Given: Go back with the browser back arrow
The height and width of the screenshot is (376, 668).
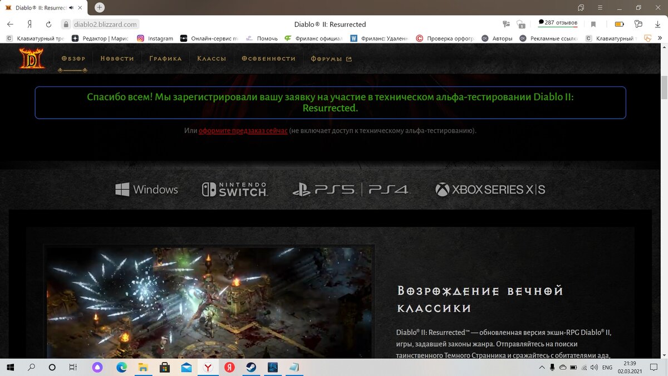Looking at the screenshot, I should pyautogui.click(x=10, y=25).
